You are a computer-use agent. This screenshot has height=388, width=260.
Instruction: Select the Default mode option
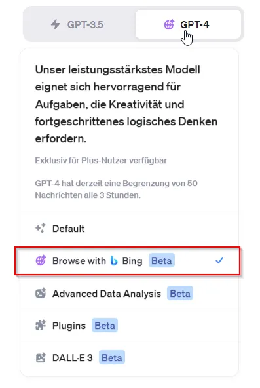[x=129, y=228]
